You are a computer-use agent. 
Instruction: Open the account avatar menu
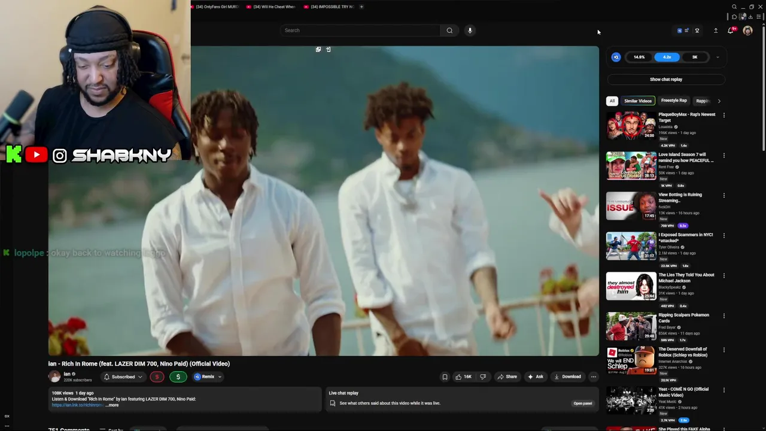[747, 31]
